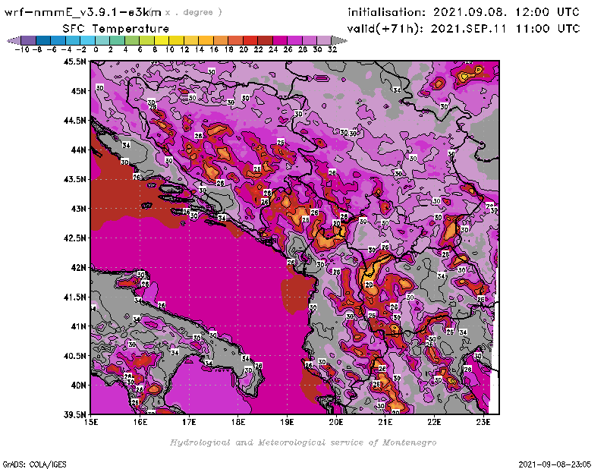Click the '42N' latitude label
Screen dimensions: 607x469
point(78,268)
